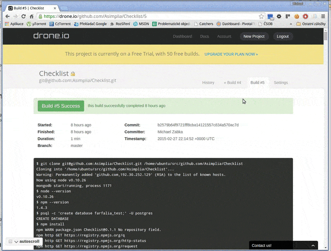Open the History tab

click(208, 83)
